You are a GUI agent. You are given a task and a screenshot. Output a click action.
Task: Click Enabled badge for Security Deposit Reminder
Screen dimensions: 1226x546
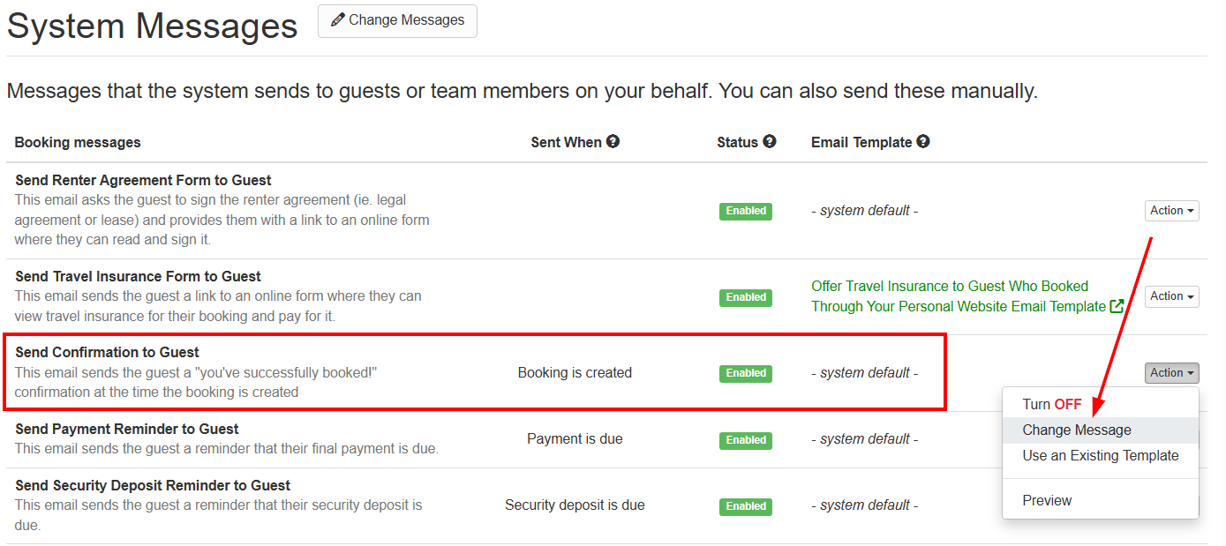click(x=746, y=506)
